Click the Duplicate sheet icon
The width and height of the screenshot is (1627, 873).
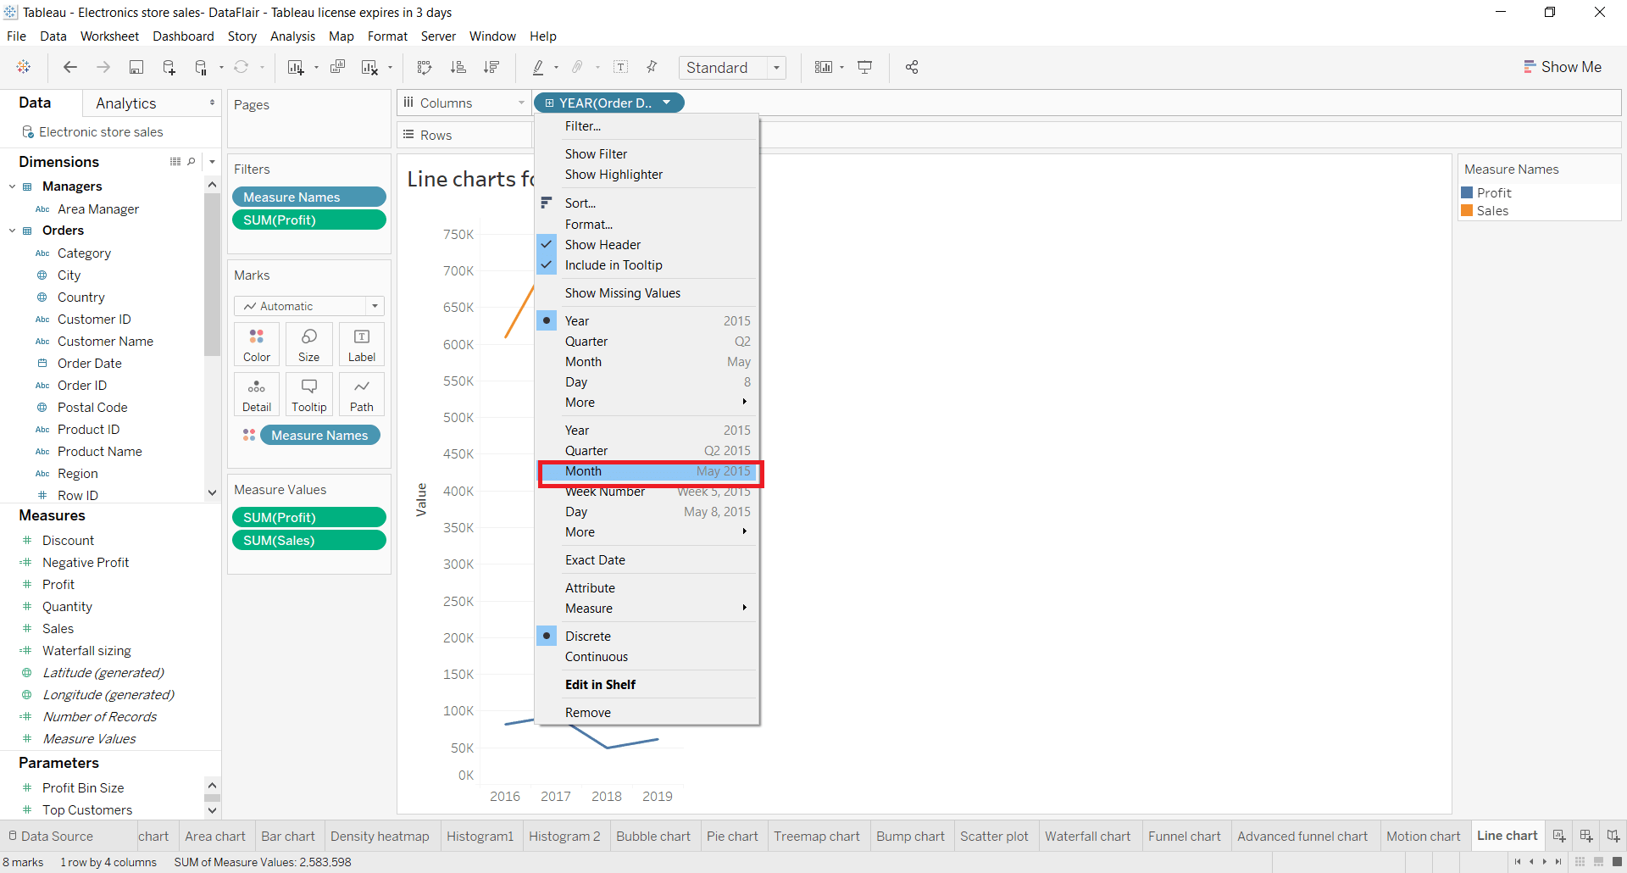point(337,67)
